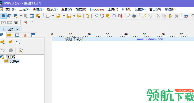Click the code structure tree icon
Screen dimensions: 194x103
88,16
